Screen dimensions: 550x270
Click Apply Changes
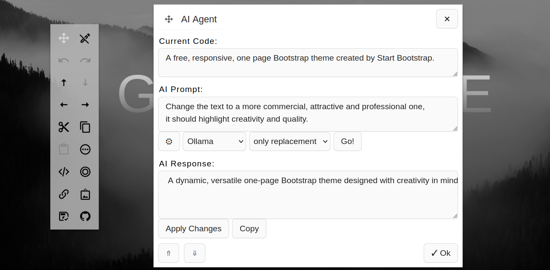click(x=193, y=229)
